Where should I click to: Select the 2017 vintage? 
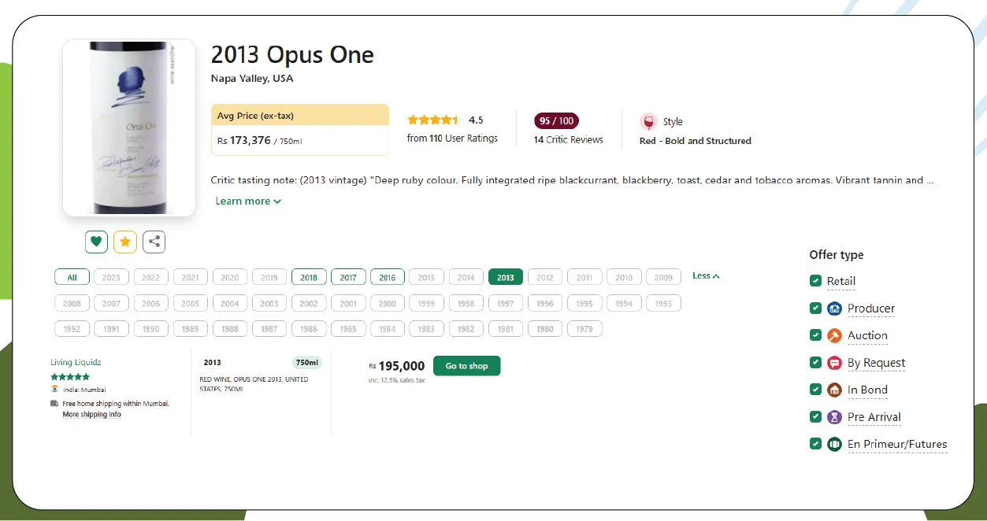pyautogui.click(x=348, y=277)
